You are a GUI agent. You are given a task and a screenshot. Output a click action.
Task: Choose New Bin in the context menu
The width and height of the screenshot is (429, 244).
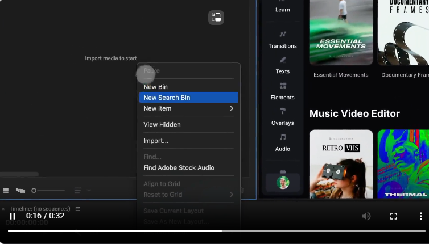pos(188,87)
